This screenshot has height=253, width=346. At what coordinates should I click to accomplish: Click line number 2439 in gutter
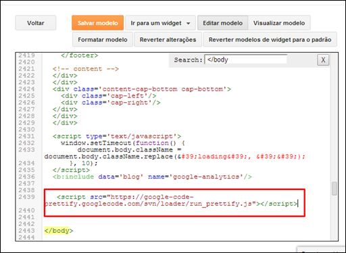pos(26,197)
